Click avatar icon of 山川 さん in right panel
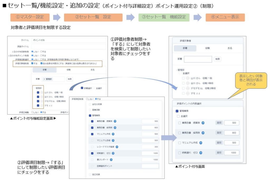The width and height of the screenshot is (270, 188). (188, 78)
